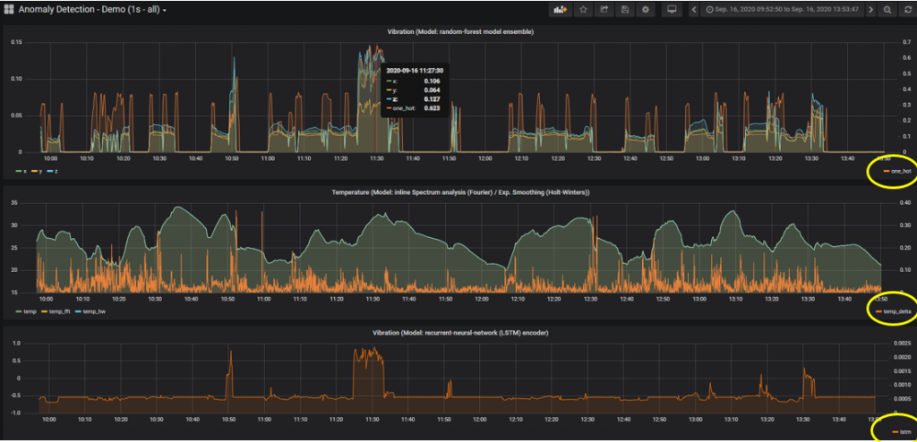Open the Temperature panel title menu
The height and width of the screenshot is (442, 917).
[460, 191]
